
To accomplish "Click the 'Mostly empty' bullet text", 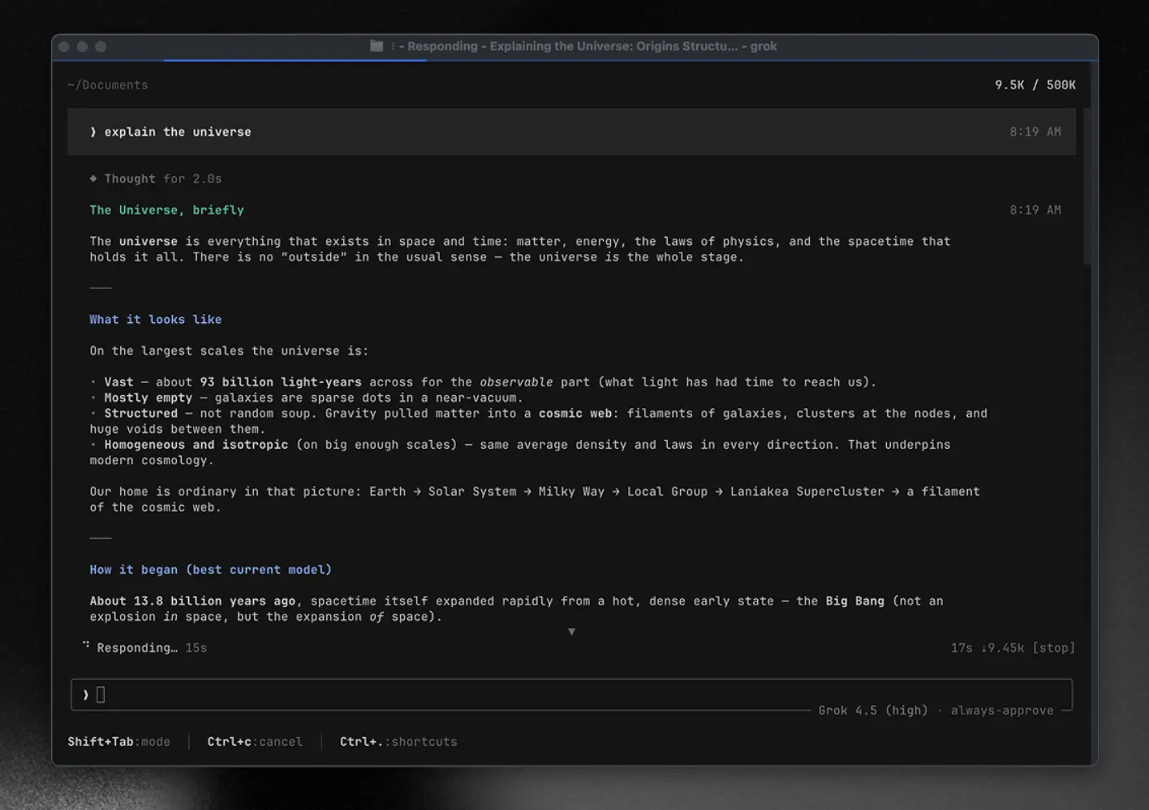I will pos(148,398).
